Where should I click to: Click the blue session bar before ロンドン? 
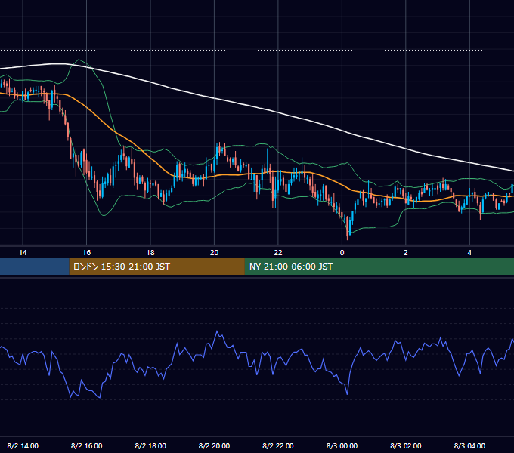coord(35,267)
